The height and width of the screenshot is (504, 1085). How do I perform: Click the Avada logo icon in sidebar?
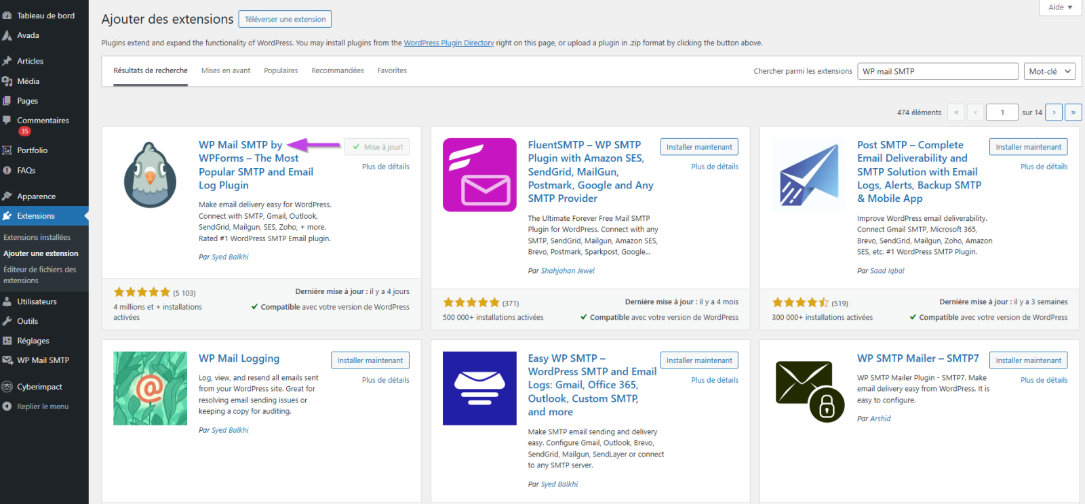tap(7, 35)
